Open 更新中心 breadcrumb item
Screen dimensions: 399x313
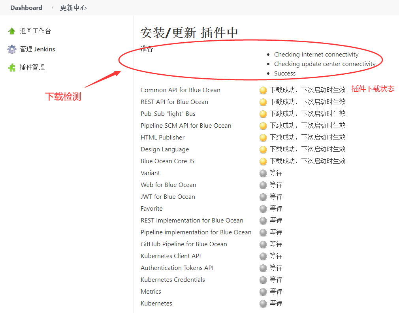(73, 8)
